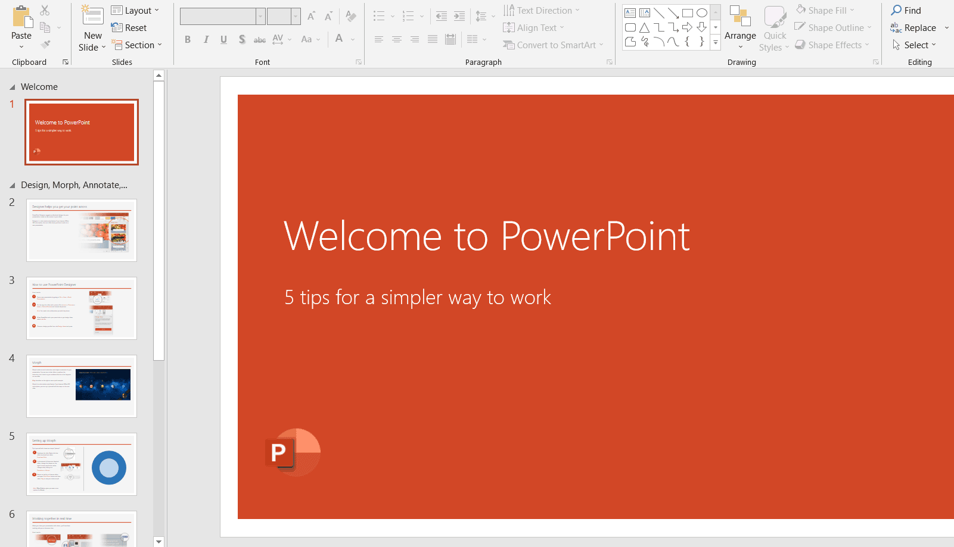Toggle bullet list formatting

point(378,15)
